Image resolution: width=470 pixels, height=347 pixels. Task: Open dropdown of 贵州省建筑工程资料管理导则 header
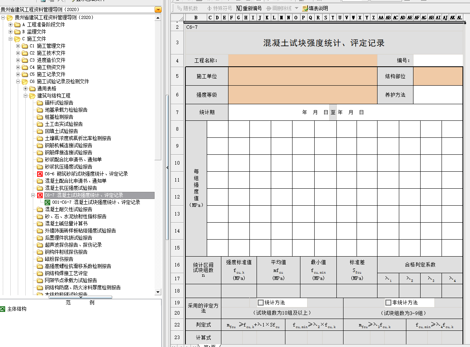(x=158, y=9)
